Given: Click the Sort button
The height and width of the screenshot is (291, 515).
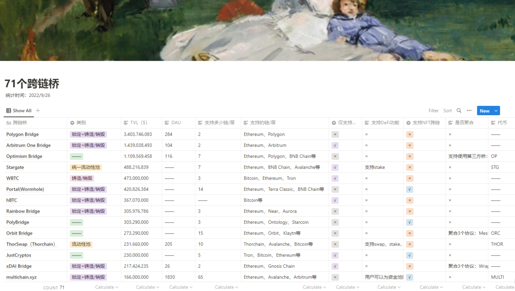Looking at the screenshot, I should 447,111.
